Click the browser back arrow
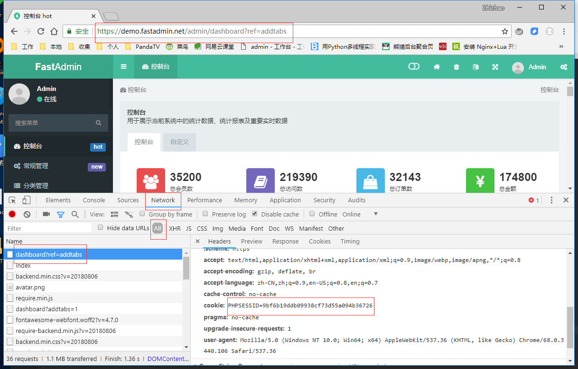The image size is (578, 369). tap(14, 31)
